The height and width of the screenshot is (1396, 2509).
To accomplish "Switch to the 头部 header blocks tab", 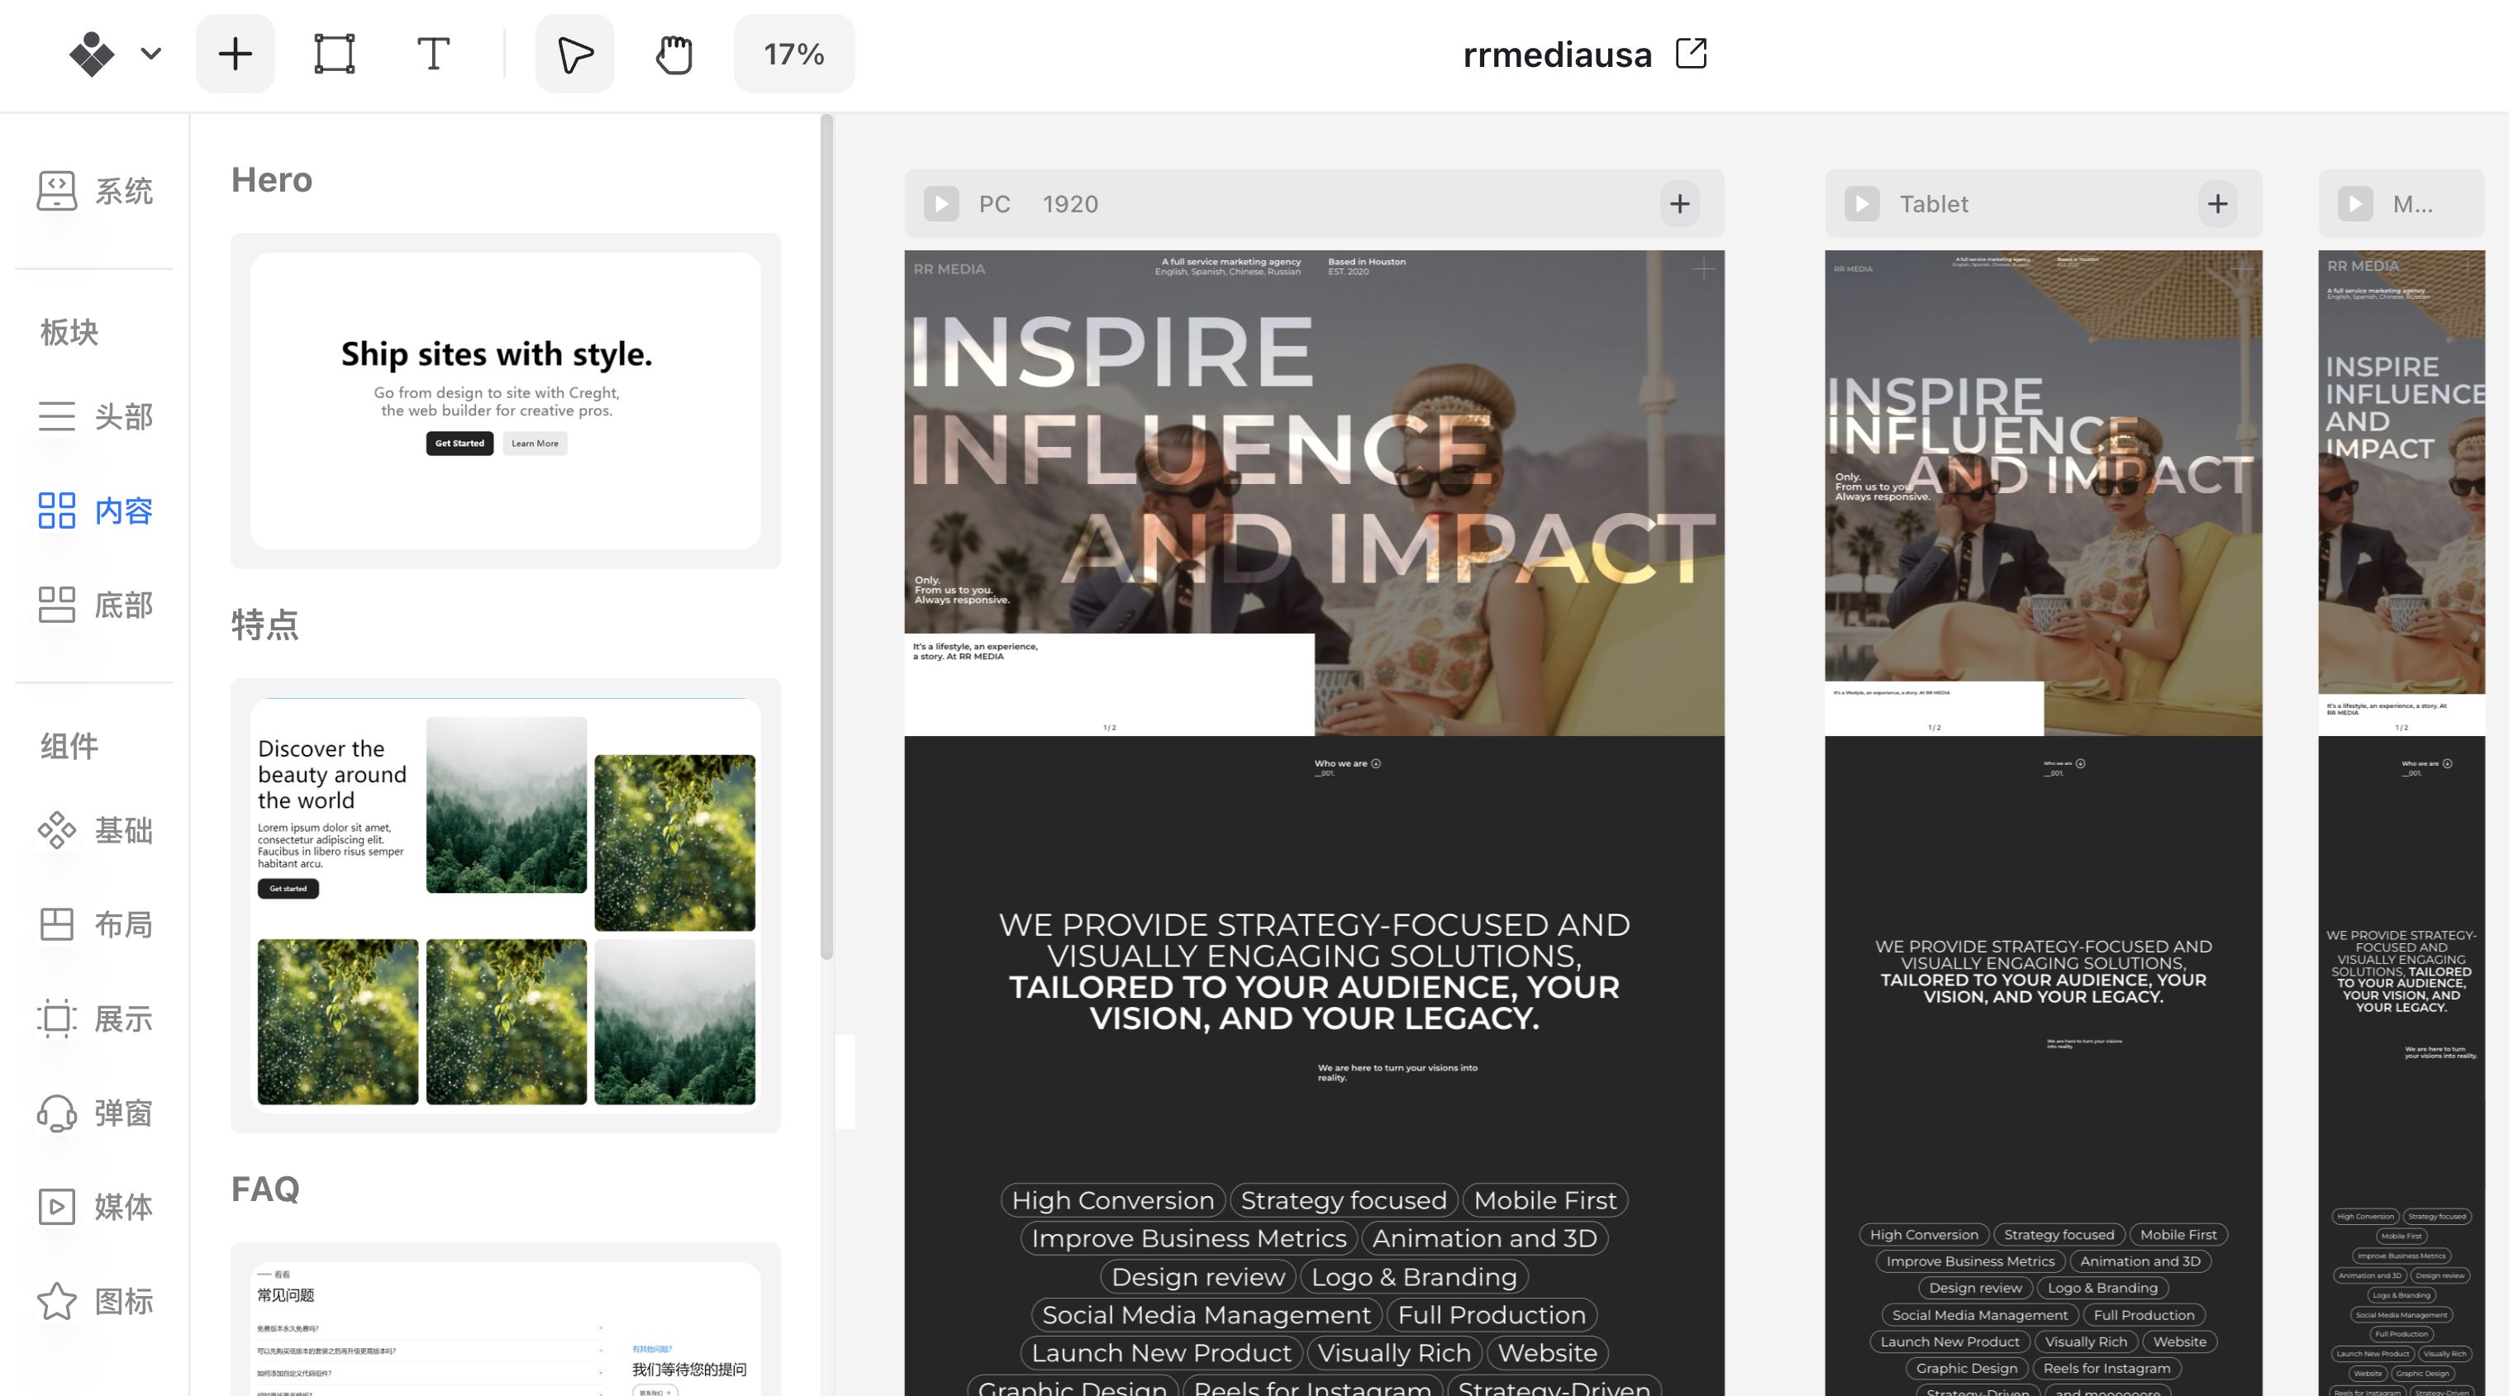I will pyautogui.click(x=94, y=416).
